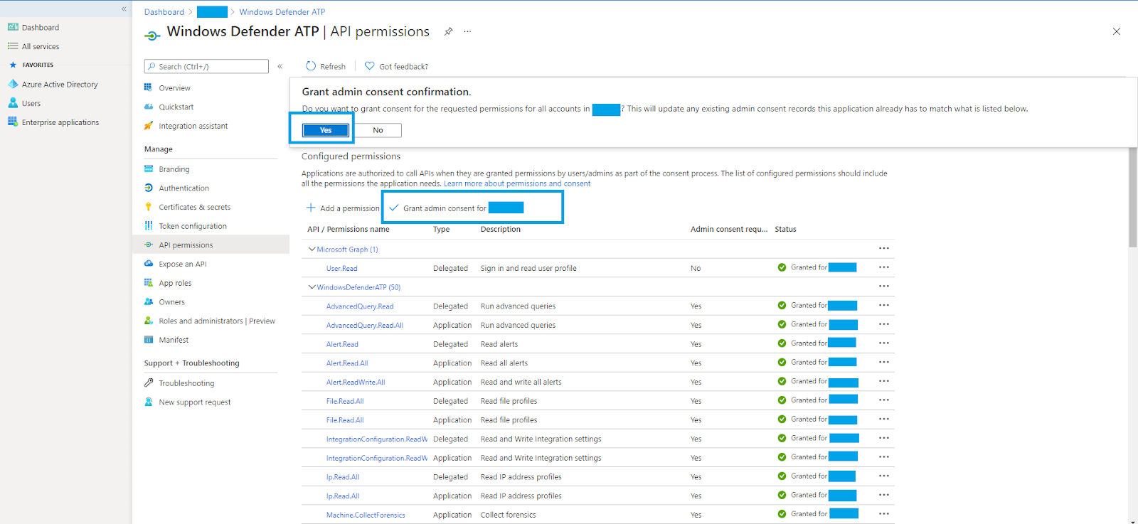Sort by API / Permissions name column header
Viewport: 1138px width, 524px height.
point(349,229)
